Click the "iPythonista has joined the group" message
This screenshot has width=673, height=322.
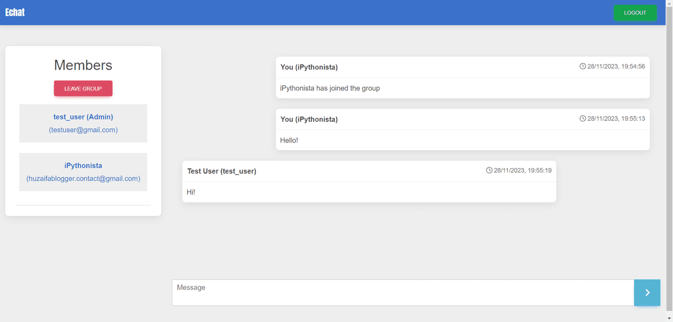tap(330, 88)
